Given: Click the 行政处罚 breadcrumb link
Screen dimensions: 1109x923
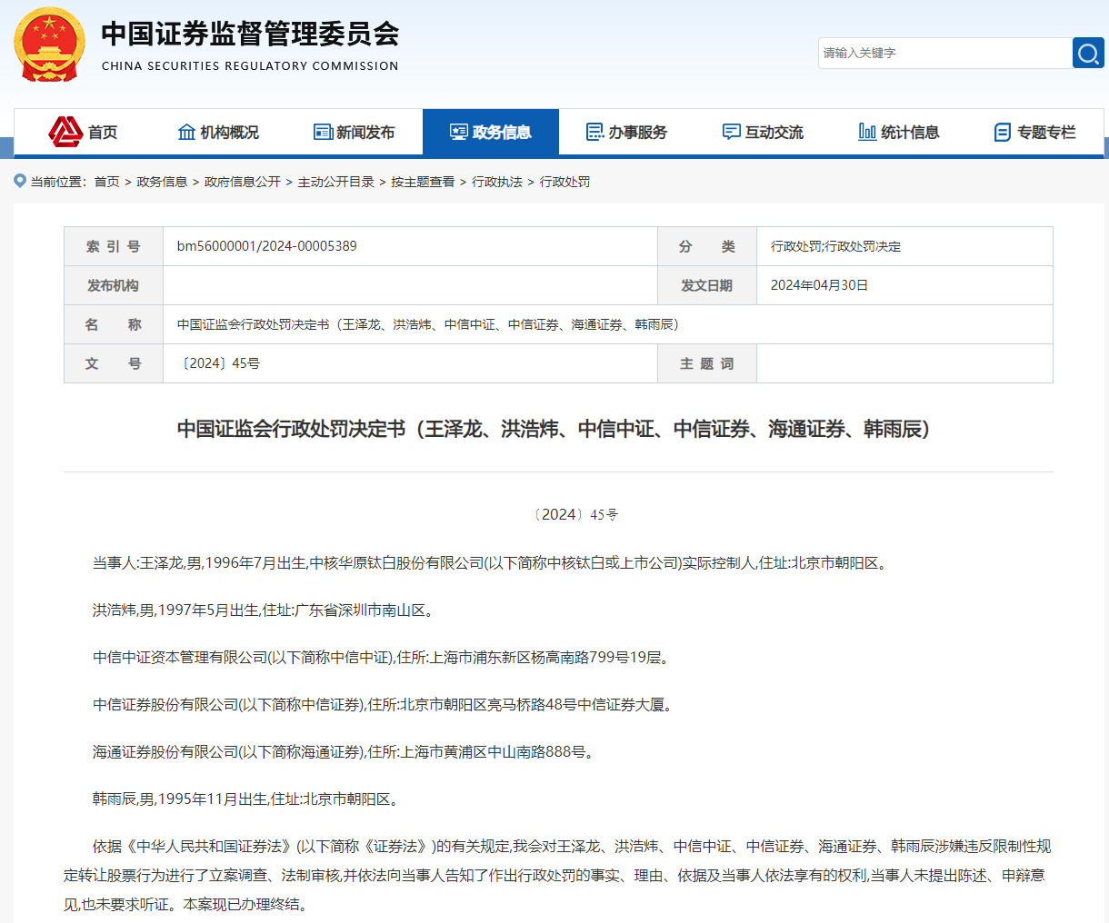Looking at the screenshot, I should click(x=564, y=182).
